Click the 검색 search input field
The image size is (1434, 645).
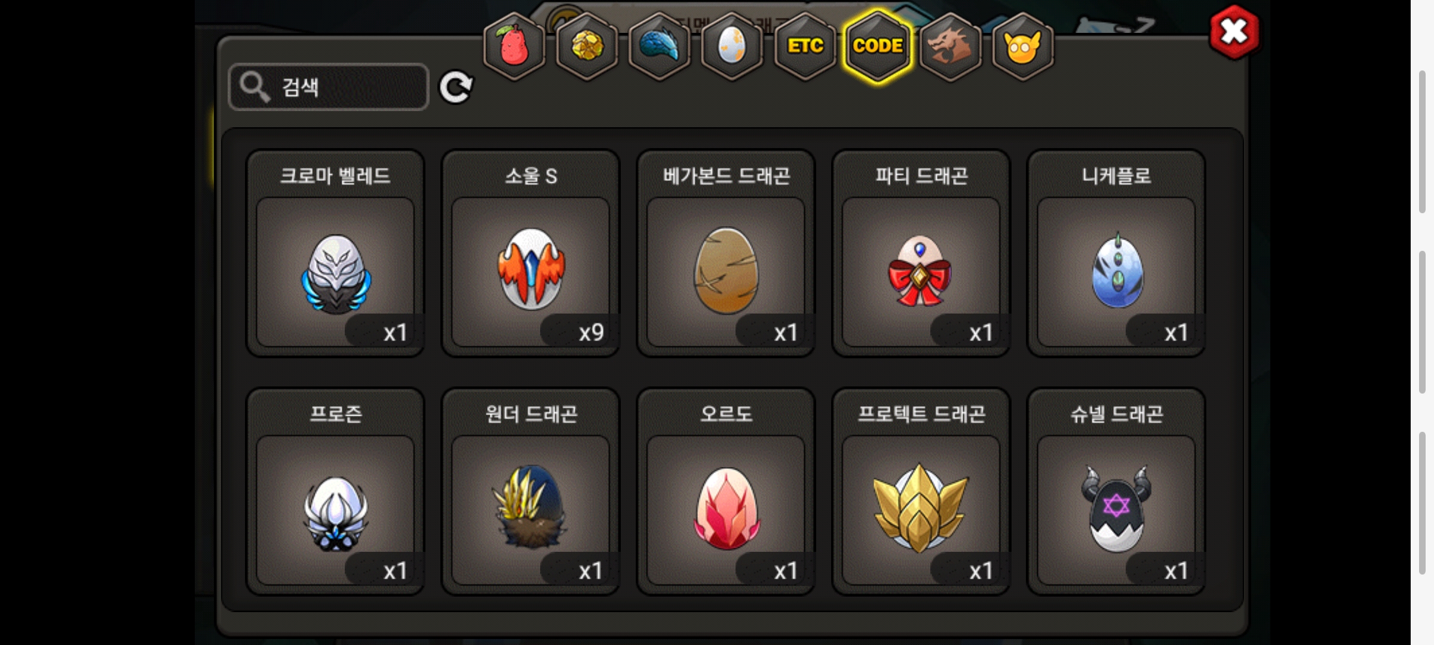(x=329, y=87)
